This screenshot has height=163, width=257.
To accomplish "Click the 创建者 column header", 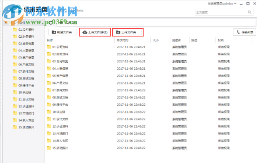I will 176,40.
